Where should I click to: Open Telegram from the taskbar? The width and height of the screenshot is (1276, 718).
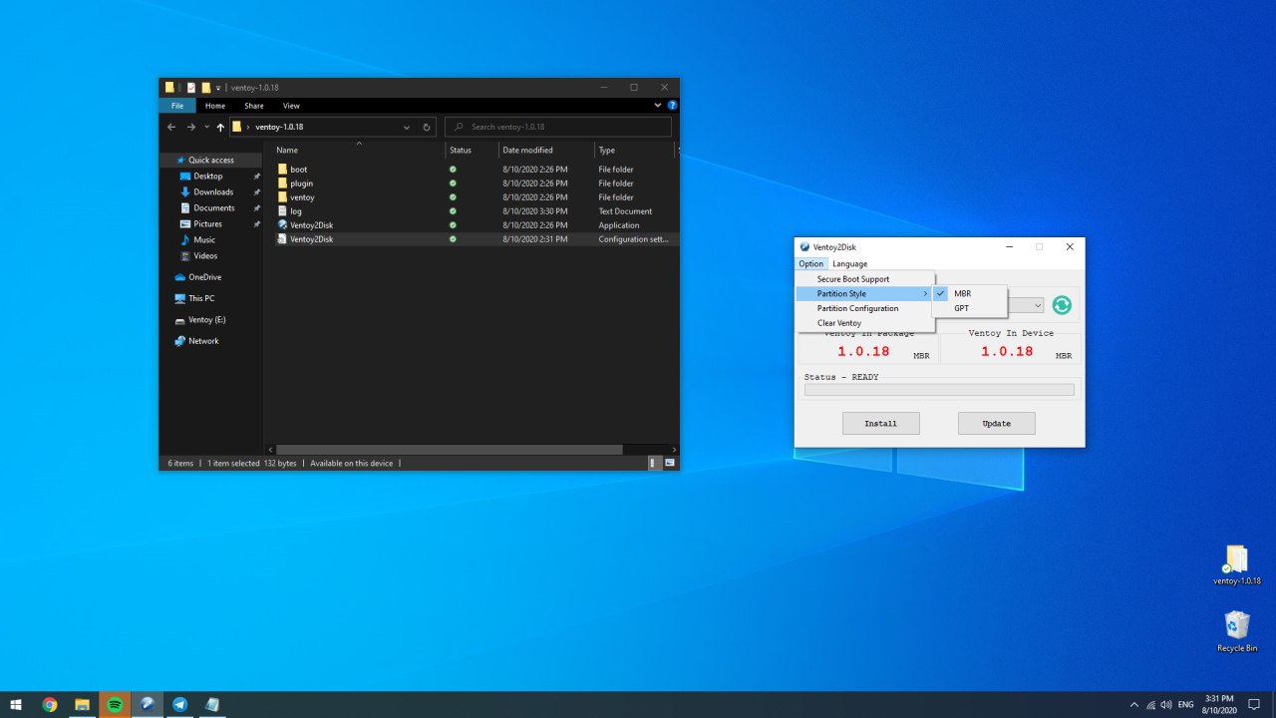coord(179,704)
